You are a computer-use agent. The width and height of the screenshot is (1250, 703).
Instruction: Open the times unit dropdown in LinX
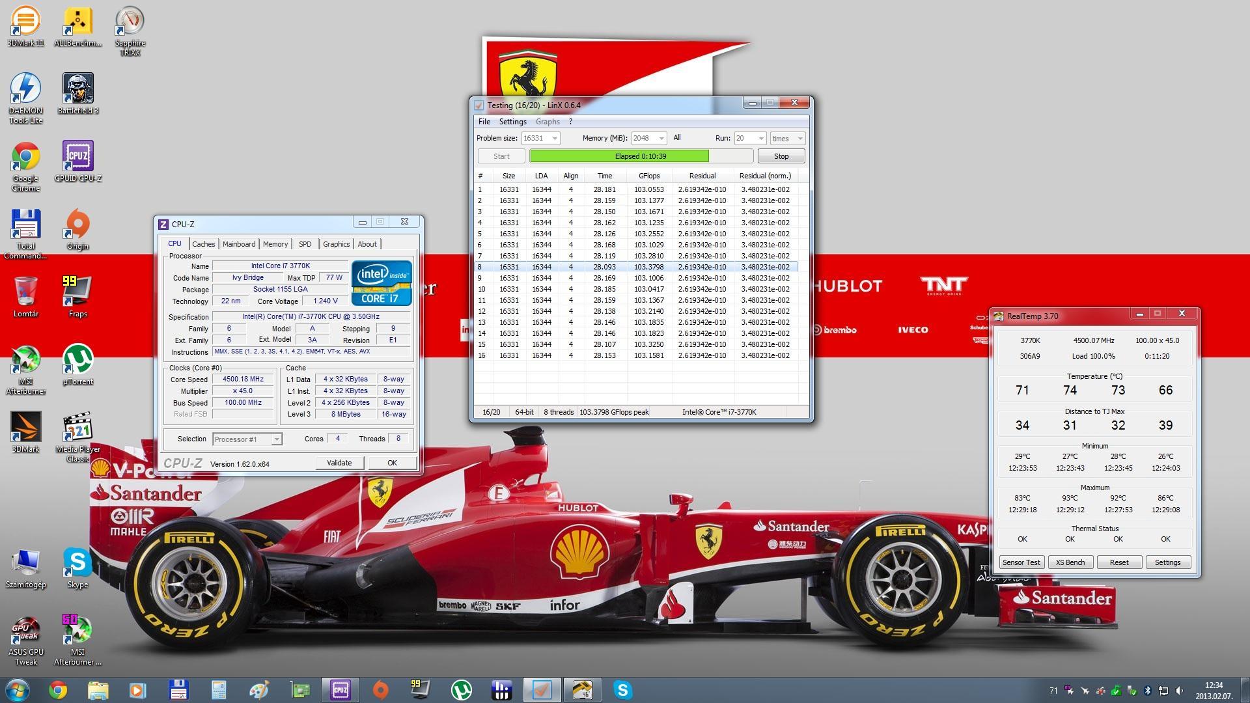point(800,138)
